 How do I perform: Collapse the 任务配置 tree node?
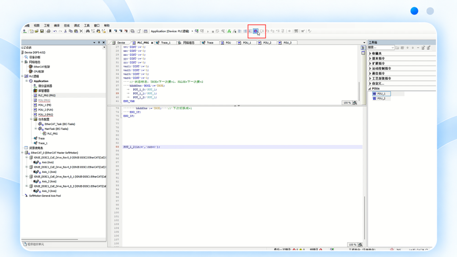31,119
